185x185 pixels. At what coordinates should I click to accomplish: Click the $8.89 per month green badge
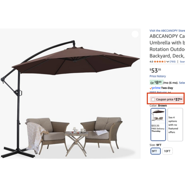pyautogui.click(x=156, y=83)
